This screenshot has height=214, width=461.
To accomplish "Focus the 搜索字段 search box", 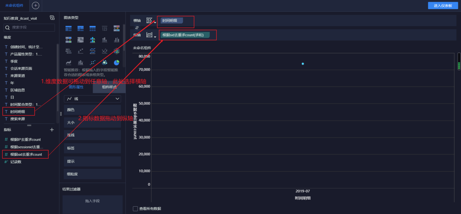I will 29,27.
